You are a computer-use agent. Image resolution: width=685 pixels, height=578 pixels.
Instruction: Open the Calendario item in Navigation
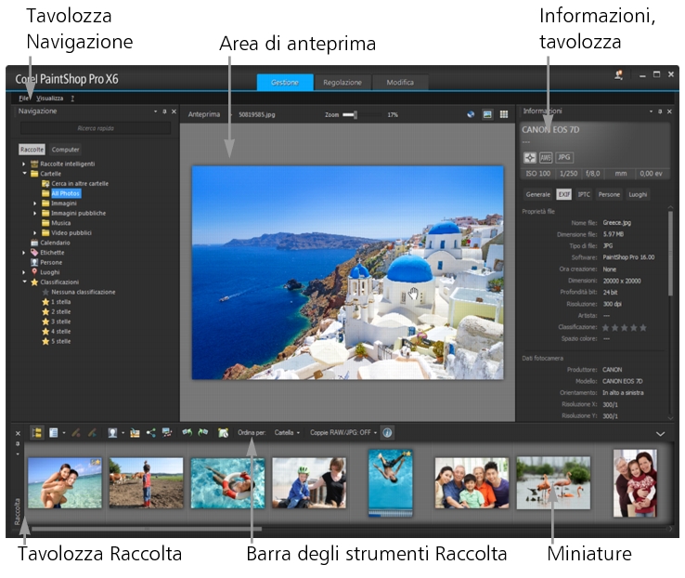click(x=55, y=243)
